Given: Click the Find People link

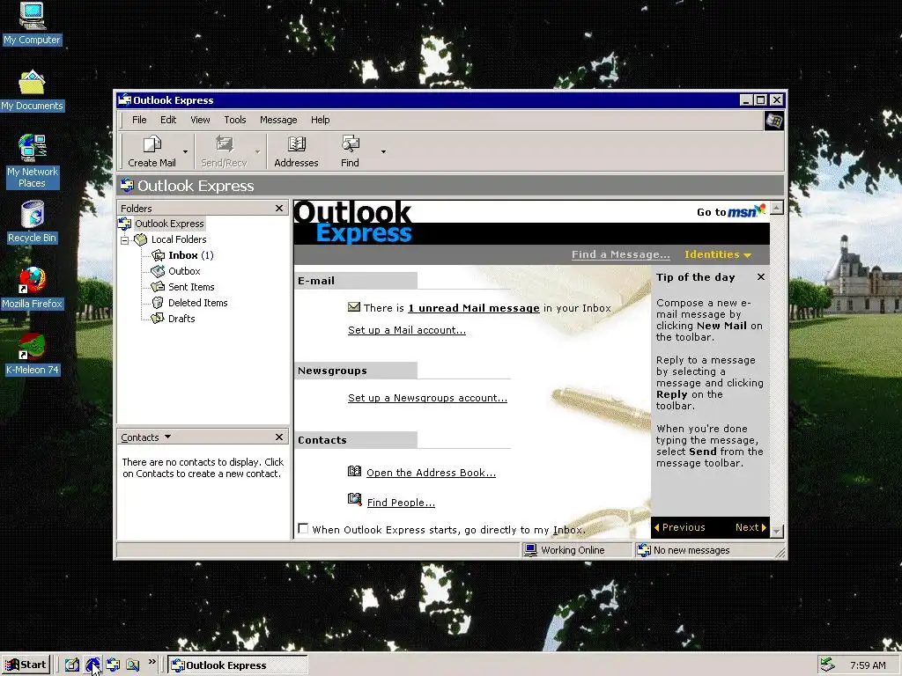Looking at the screenshot, I should [401, 503].
